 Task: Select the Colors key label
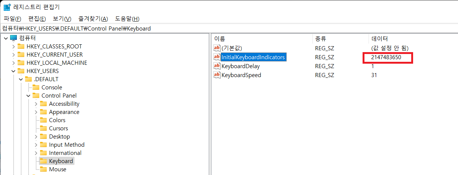point(57,120)
